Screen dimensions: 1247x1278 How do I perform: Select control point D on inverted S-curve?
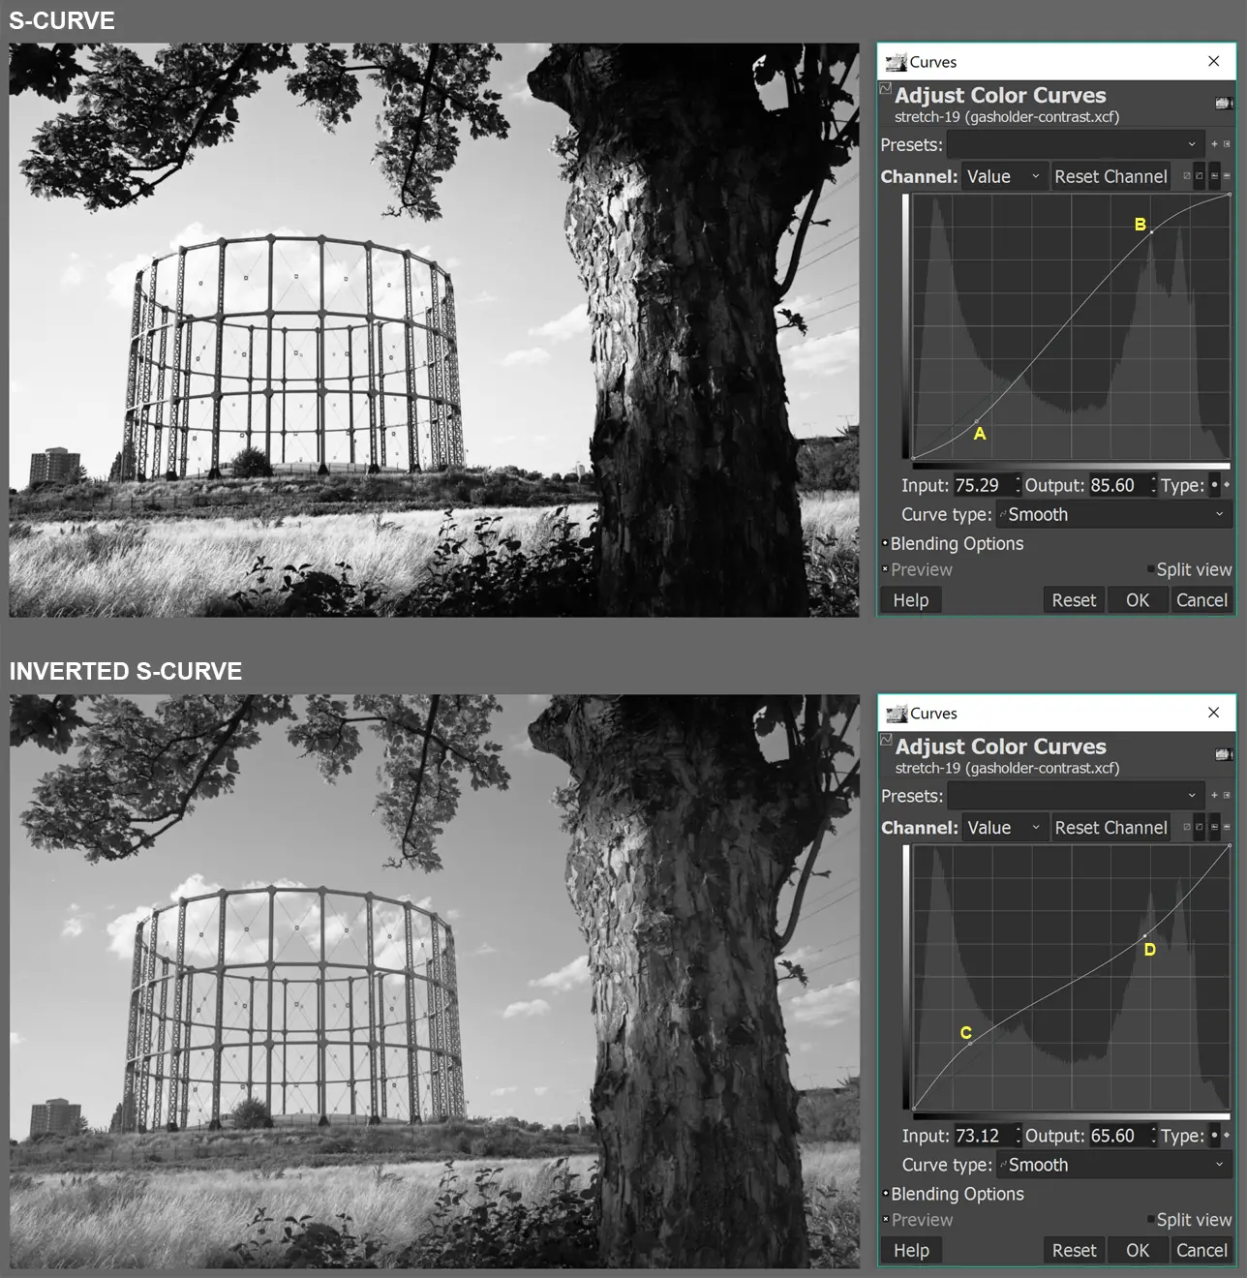point(1144,935)
